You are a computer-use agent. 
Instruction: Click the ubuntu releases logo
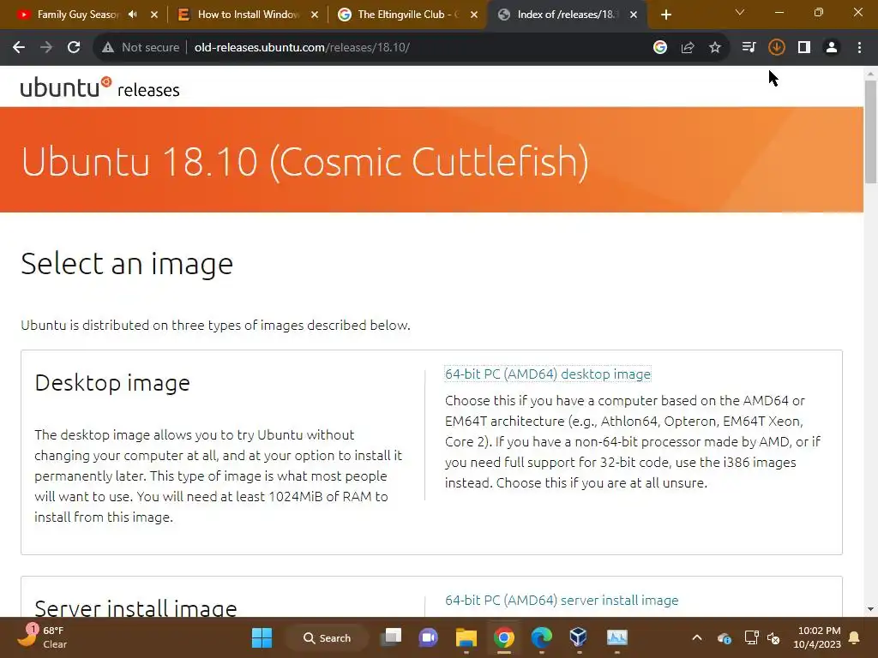(99, 88)
